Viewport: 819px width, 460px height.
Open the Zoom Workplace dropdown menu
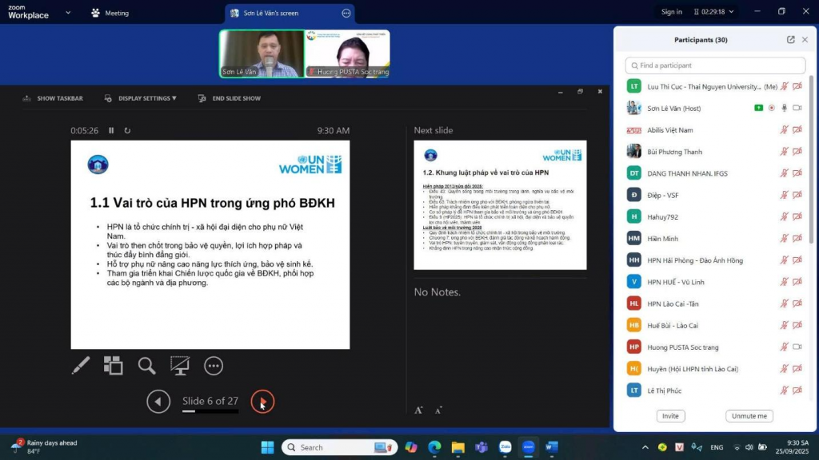[67, 13]
